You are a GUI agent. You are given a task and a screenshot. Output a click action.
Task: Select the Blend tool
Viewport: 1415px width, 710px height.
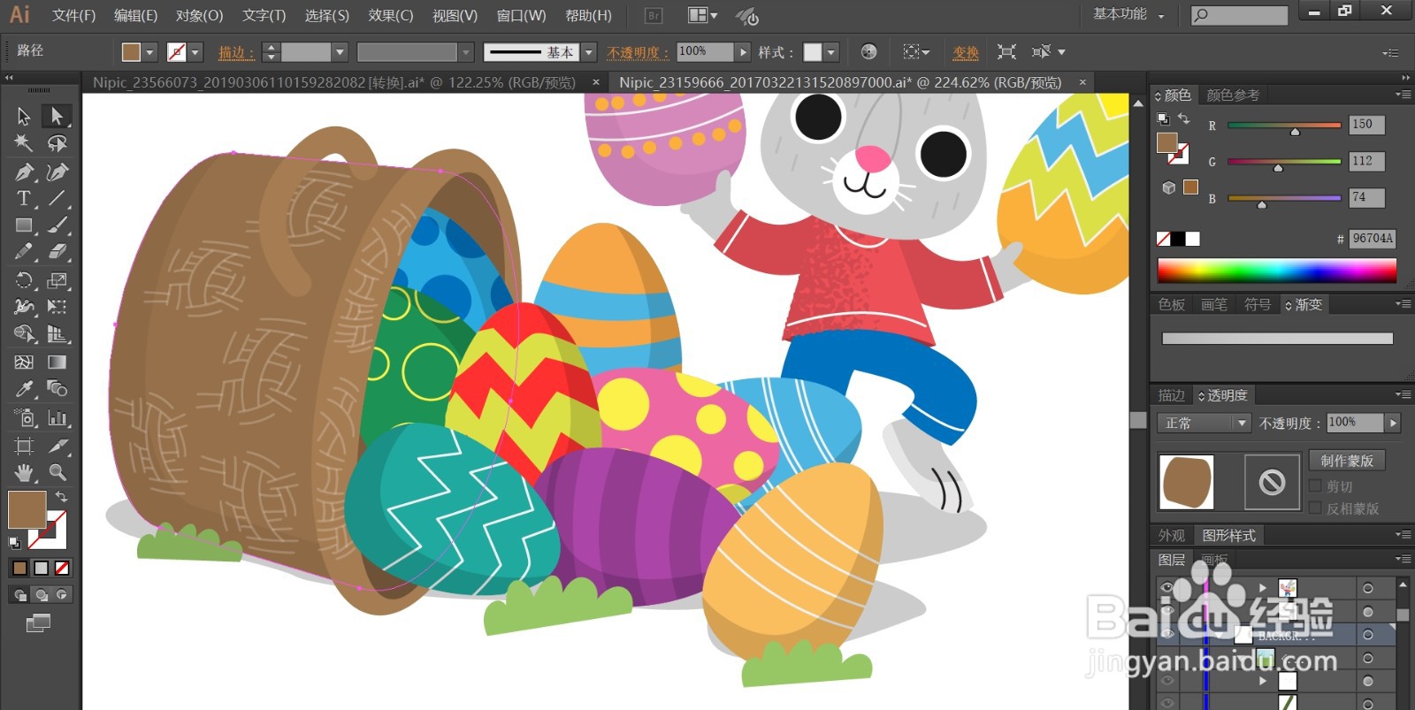tap(57, 389)
